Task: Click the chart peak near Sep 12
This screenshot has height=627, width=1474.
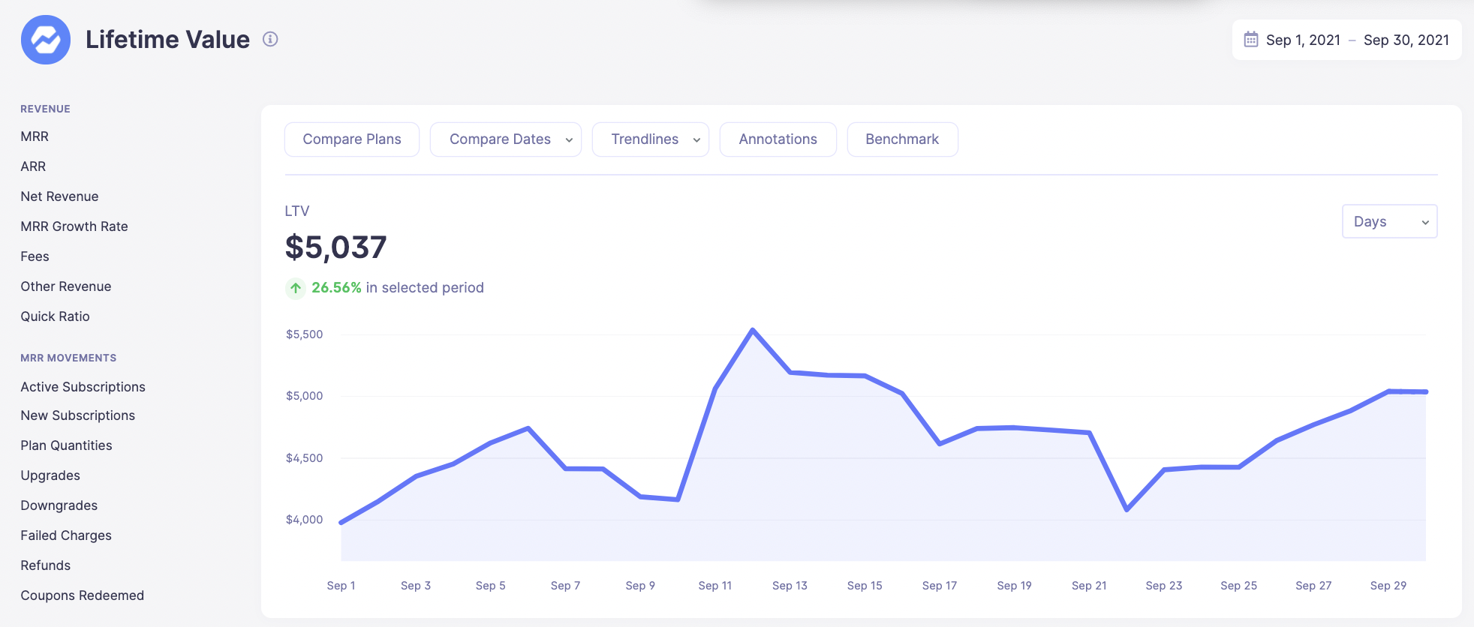Action: point(752,330)
